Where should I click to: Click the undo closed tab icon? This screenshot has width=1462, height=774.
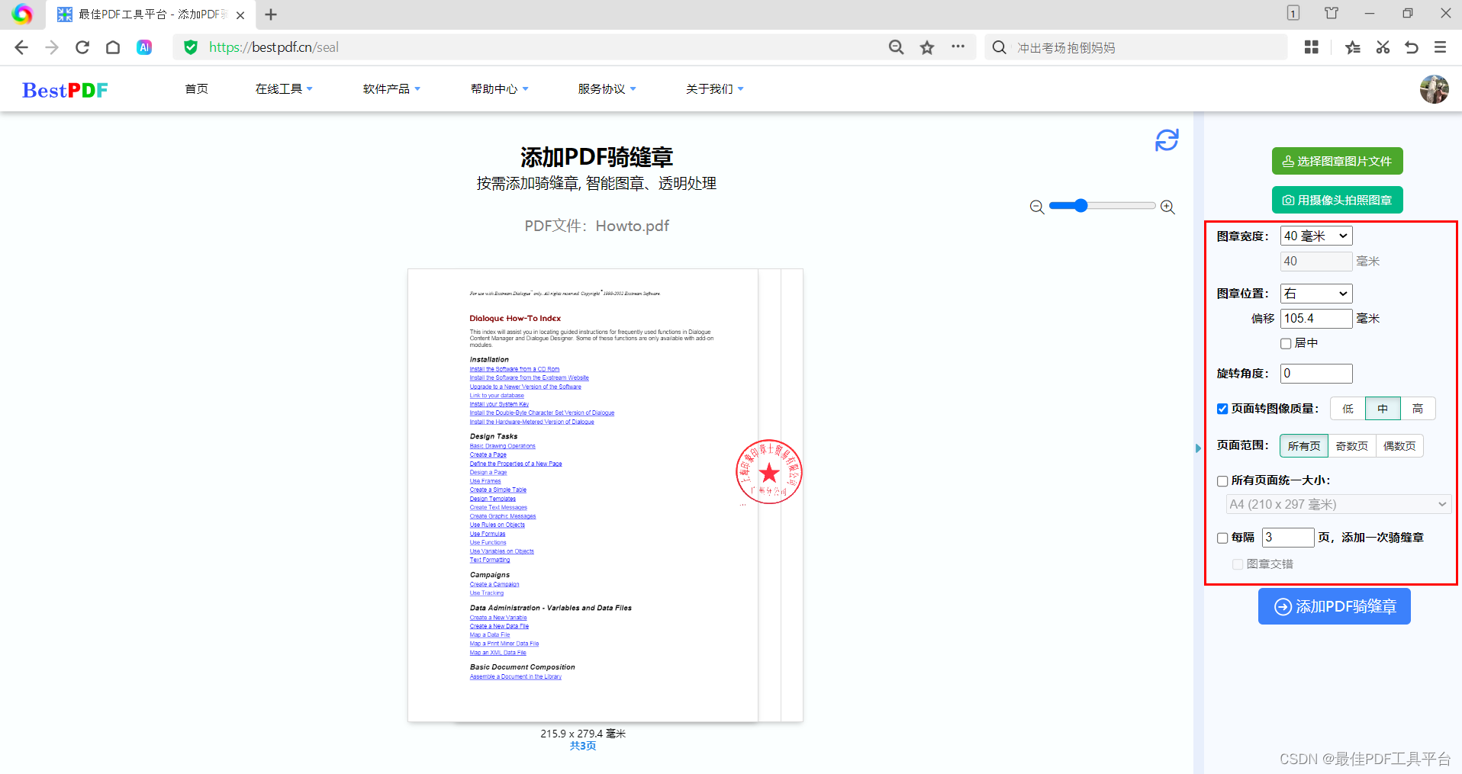(1412, 47)
